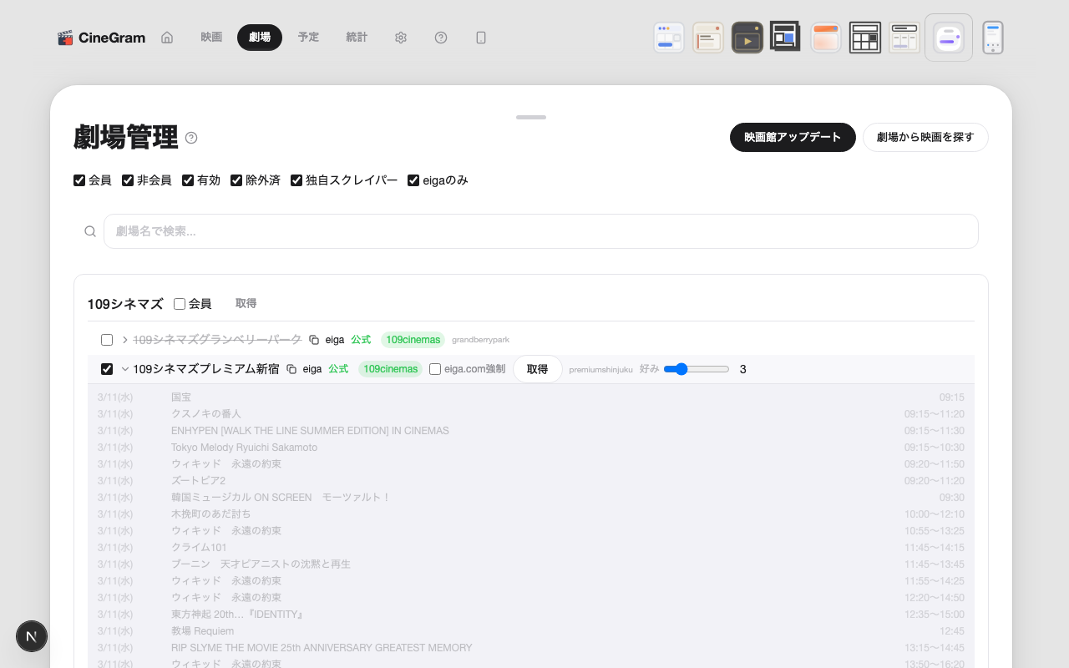The width and height of the screenshot is (1069, 668).
Task: Enable the eiga.com強制 checkbox for プレミアム新宿
Action: [x=435, y=369]
